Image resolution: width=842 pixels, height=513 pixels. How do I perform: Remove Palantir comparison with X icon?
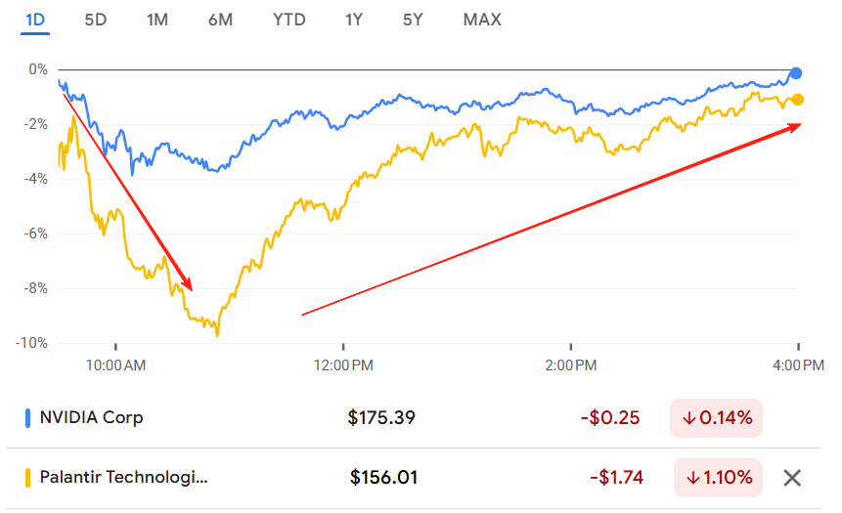pos(792,478)
